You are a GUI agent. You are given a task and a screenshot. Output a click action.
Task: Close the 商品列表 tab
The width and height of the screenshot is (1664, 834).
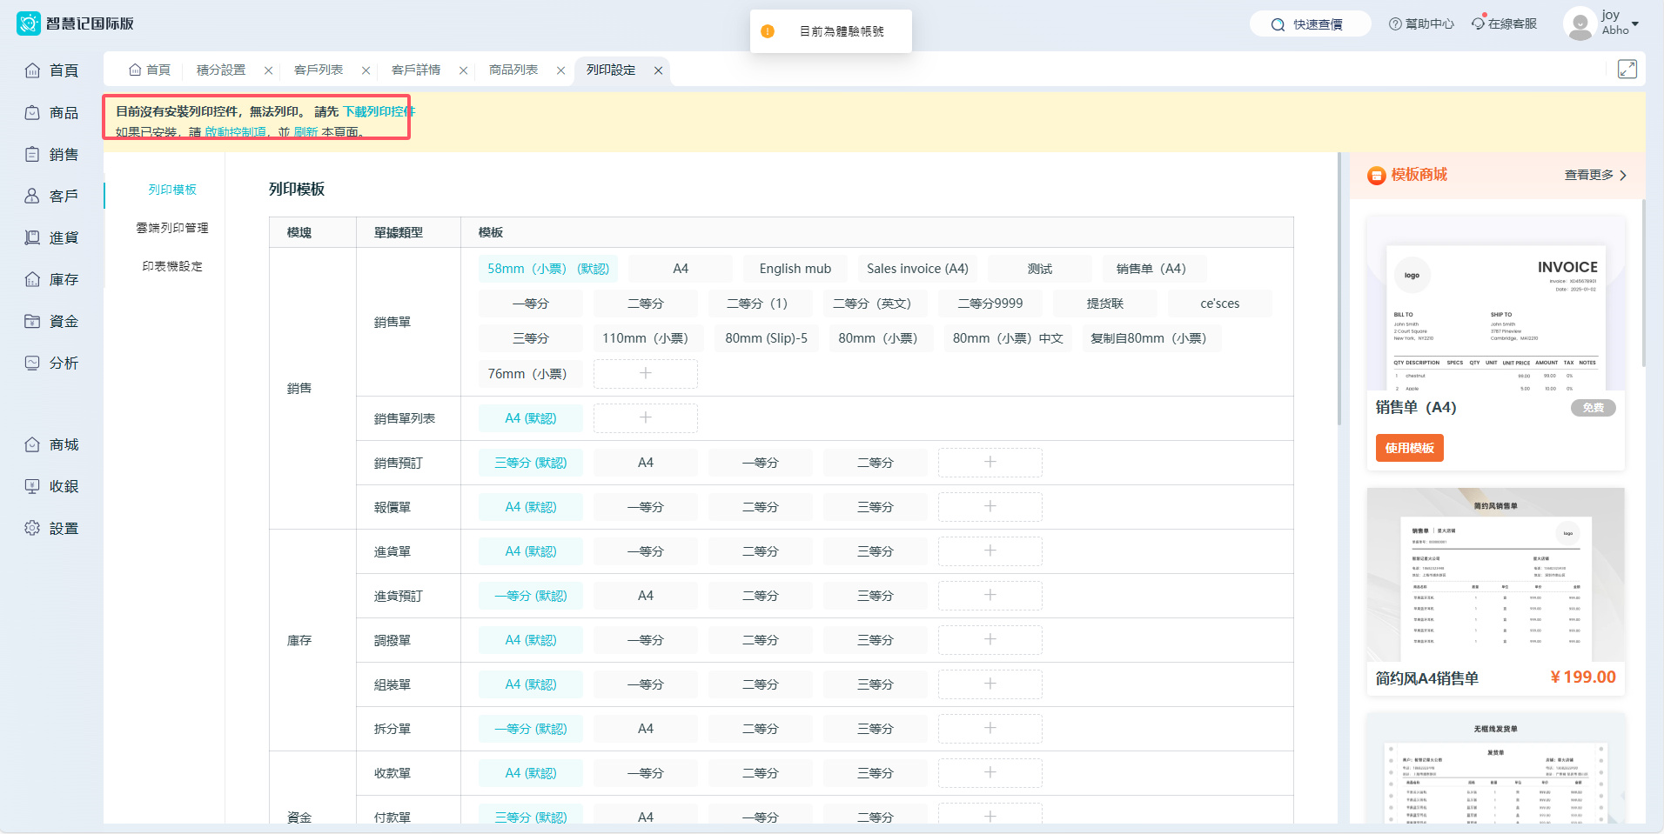coord(561,70)
